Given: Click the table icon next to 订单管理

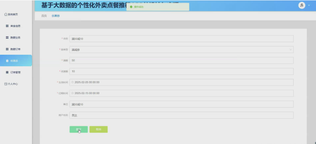Looking at the screenshot, I should click(x=7, y=72).
